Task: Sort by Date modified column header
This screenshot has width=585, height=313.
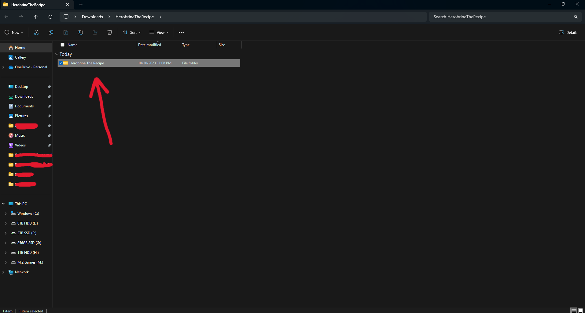Action: point(149,45)
